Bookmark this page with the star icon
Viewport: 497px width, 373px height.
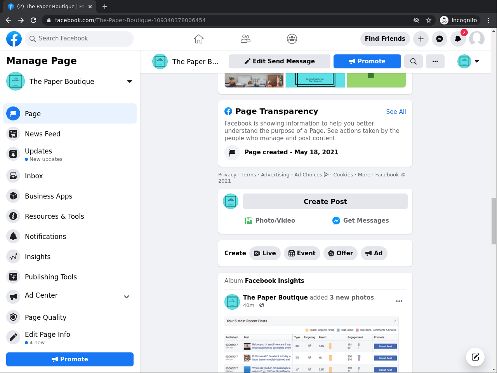429,20
